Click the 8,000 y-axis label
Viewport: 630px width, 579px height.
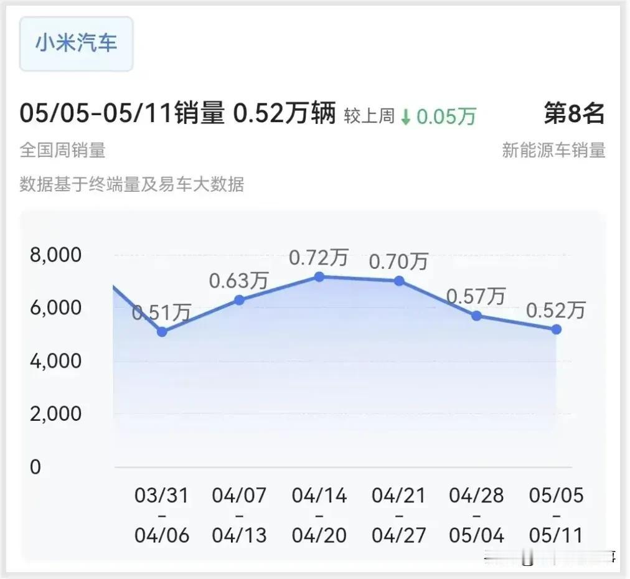(56, 255)
